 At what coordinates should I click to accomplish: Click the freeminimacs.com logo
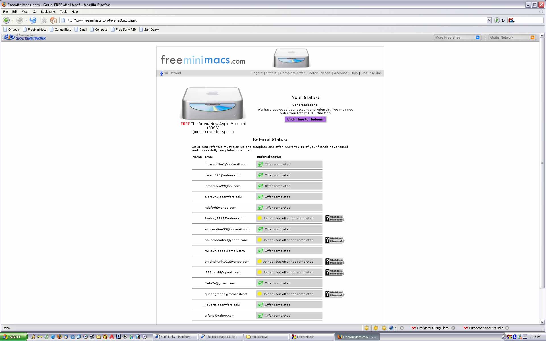click(x=203, y=60)
